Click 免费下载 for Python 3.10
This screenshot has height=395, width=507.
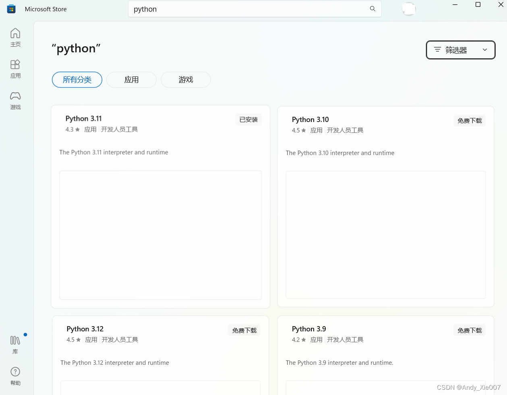[x=470, y=121]
